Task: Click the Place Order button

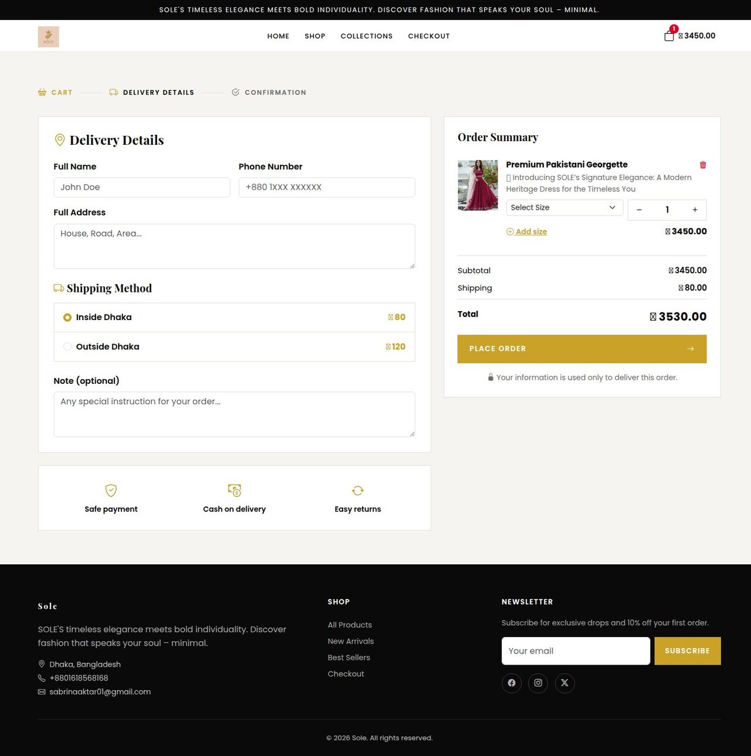Action: tap(582, 349)
